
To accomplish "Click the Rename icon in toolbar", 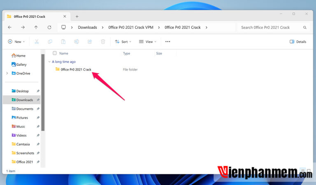I will click(x=77, y=42).
